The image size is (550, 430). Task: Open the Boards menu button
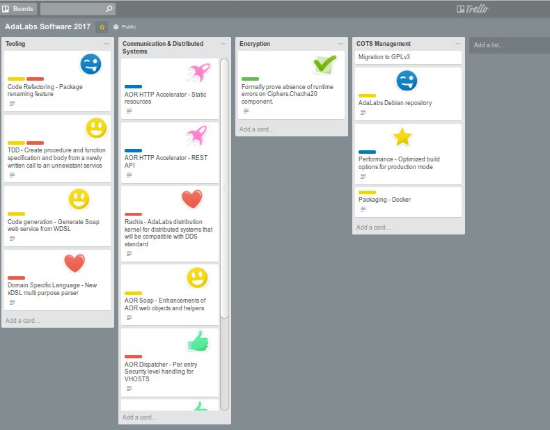click(x=19, y=9)
